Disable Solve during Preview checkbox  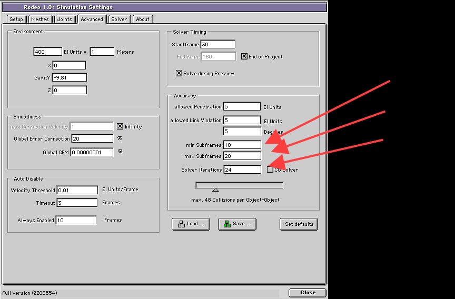(x=179, y=73)
